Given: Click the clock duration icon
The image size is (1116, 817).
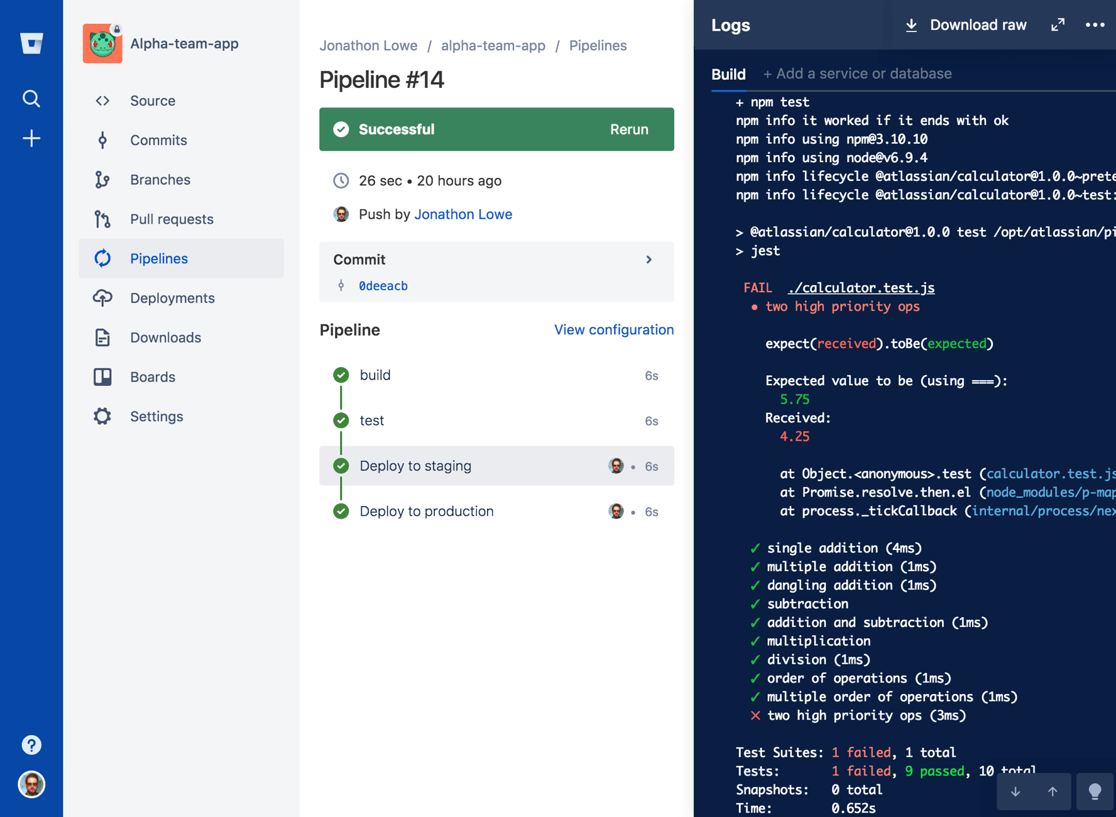Looking at the screenshot, I should [341, 181].
